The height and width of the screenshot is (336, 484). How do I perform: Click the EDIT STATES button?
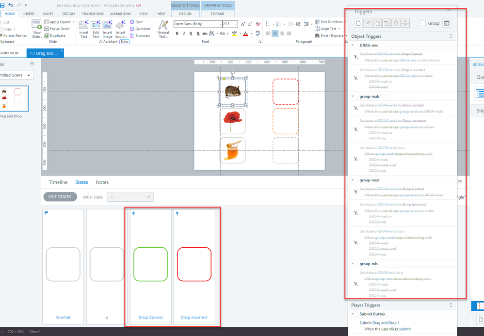pyautogui.click(x=60, y=197)
